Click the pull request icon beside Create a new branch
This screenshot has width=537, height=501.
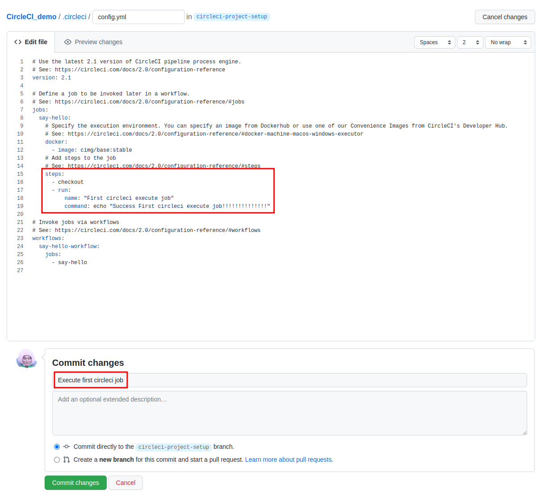[67, 460]
